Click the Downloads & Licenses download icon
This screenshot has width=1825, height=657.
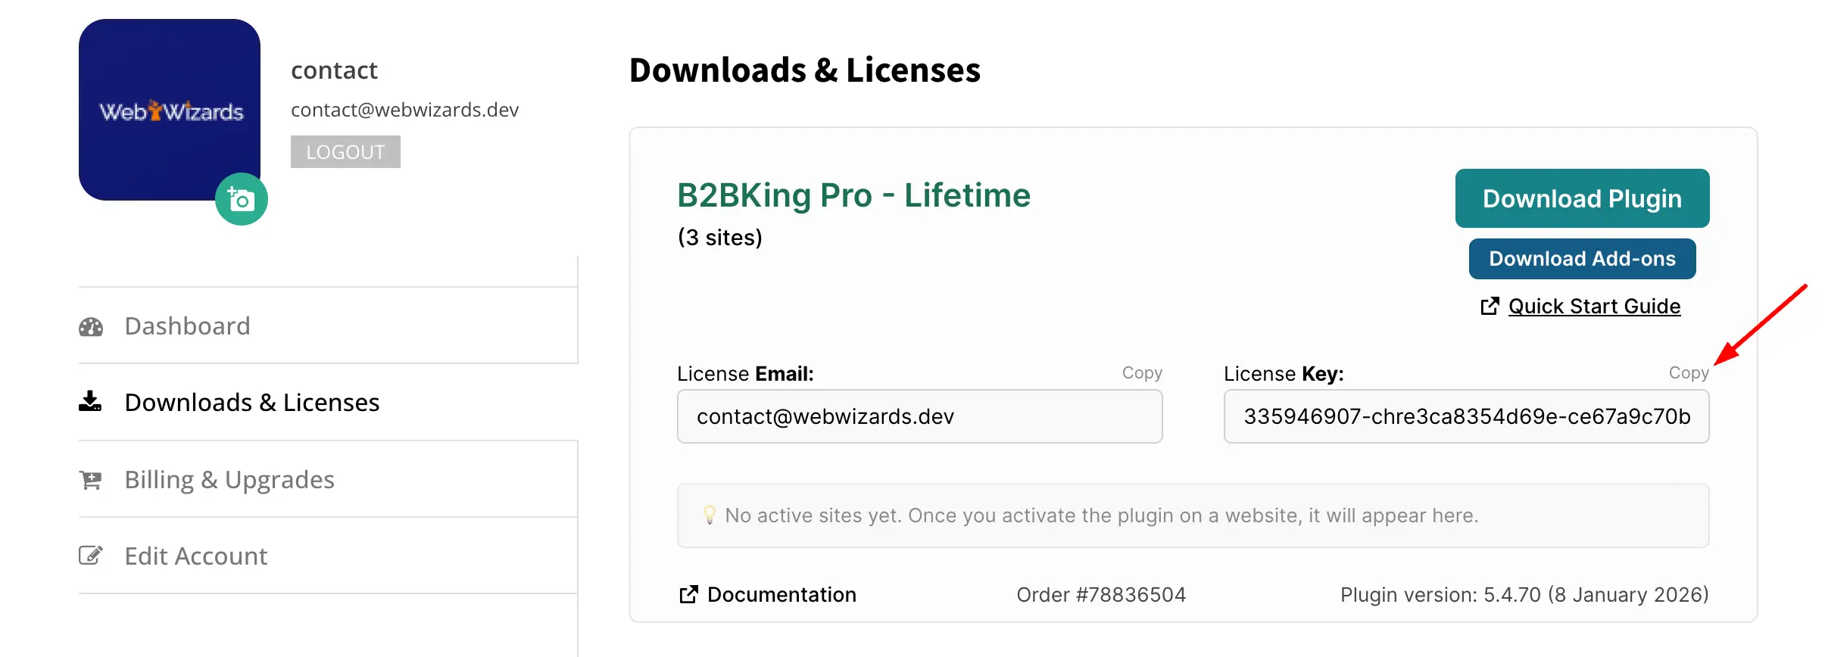point(90,401)
